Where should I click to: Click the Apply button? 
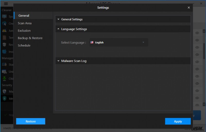[x=178, y=121]
